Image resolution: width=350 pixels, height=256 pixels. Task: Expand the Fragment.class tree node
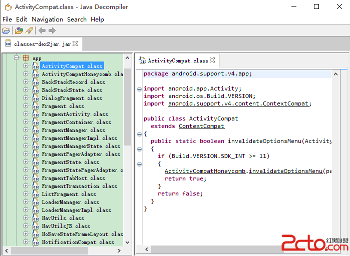[26, 106]
